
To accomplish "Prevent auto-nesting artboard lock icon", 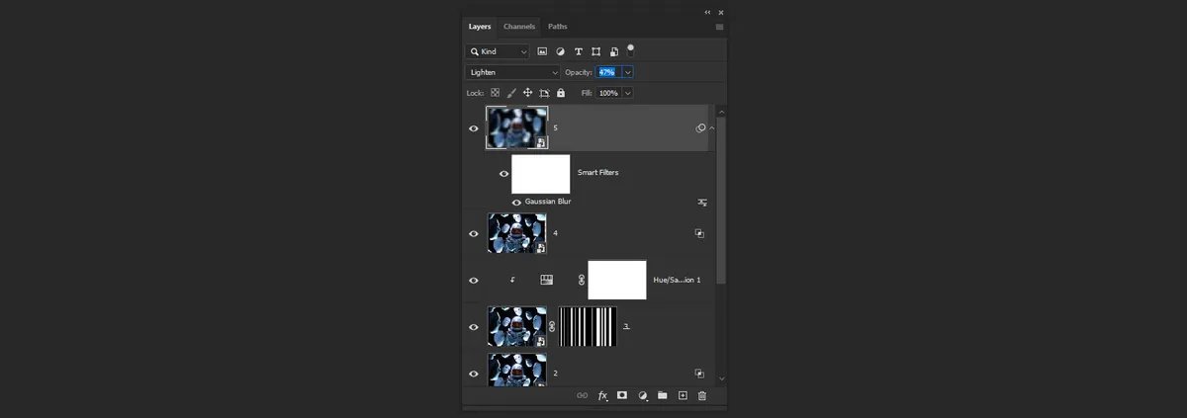I will pyautogui.click(x=544, y=93).
